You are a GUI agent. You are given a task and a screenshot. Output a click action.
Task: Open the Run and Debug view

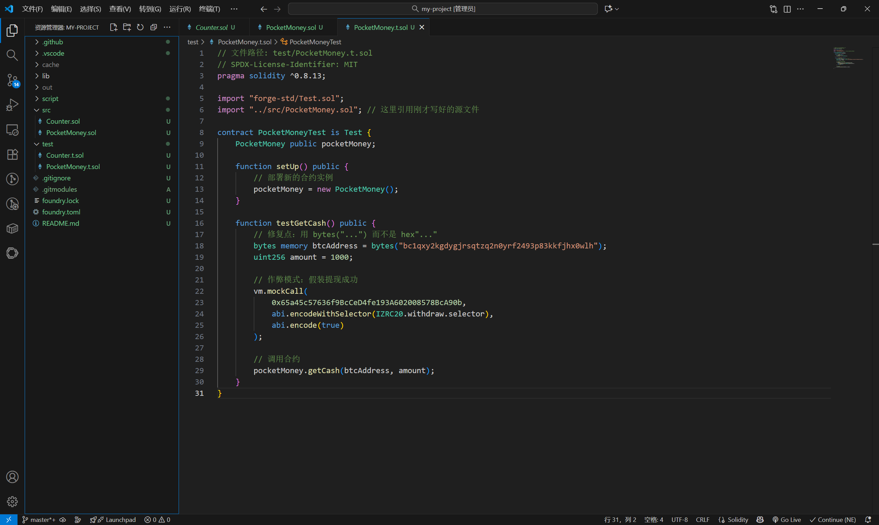pyautogui.click(x=12, y=105)
